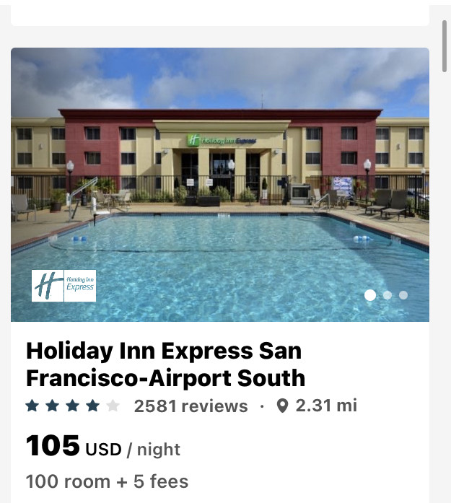The height and width of the screenshot is (503, 451).
Task: Click the fourth rating star
Action: (92, 406)
